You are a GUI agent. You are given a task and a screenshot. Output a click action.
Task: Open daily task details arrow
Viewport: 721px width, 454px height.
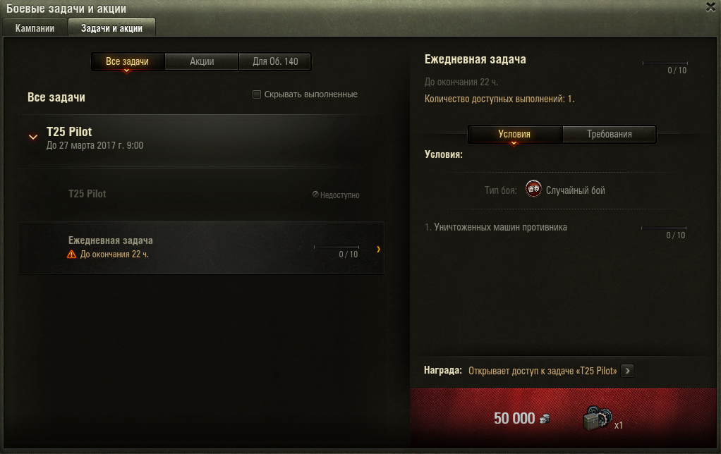(x=378, y=249)
